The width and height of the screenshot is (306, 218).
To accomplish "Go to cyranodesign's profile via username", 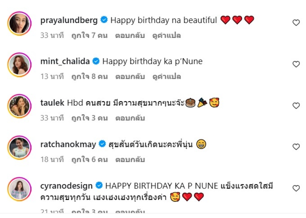I will pyautogui.click(x=66, y=186).
